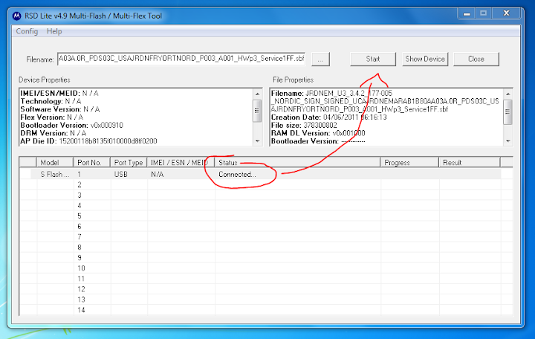The image size is (535, 339).
Task: Click the Technology: N / A line
Action: tap(51, 101)
